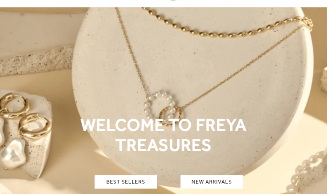Click the 'BEST SELLERS' label text

point(126,182)
